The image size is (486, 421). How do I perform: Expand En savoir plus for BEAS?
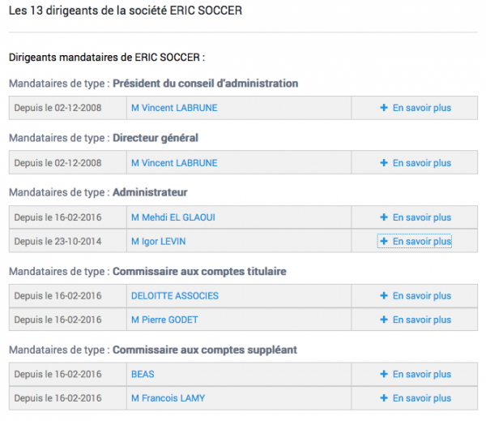(x=416, y=374)
